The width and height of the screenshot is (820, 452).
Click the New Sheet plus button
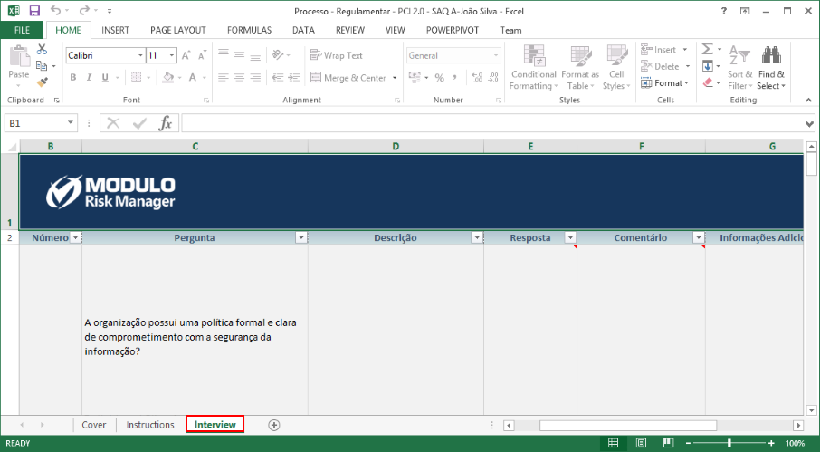coord(274,425)
